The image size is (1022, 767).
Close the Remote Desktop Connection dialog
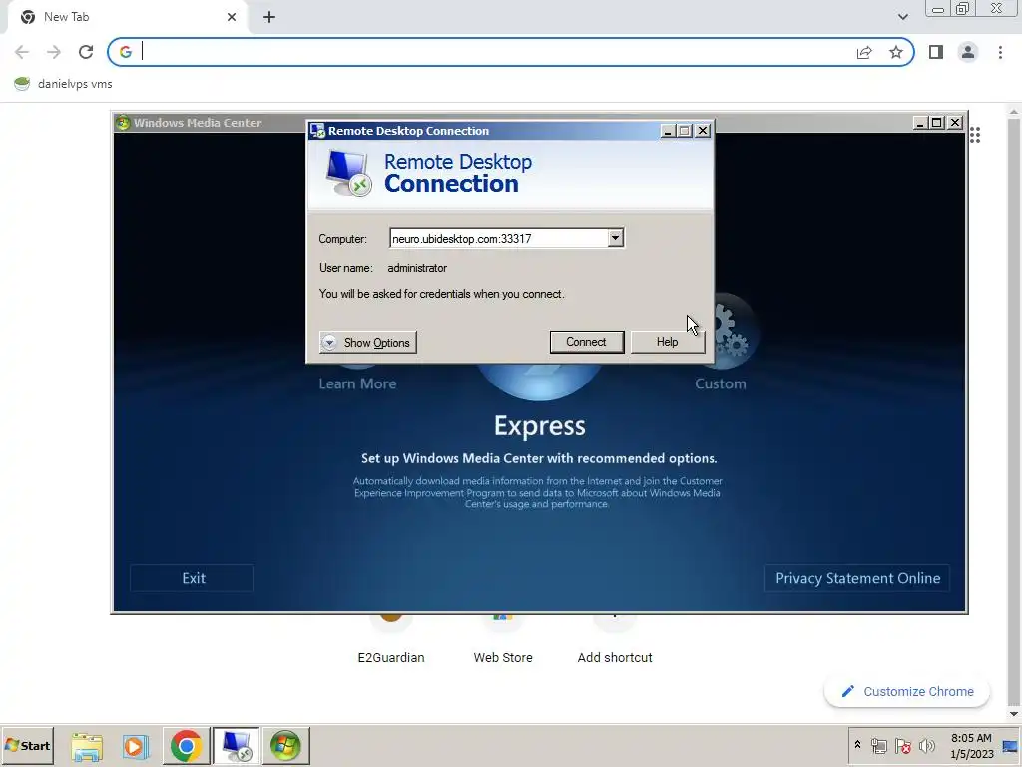[x=703, y=131]
